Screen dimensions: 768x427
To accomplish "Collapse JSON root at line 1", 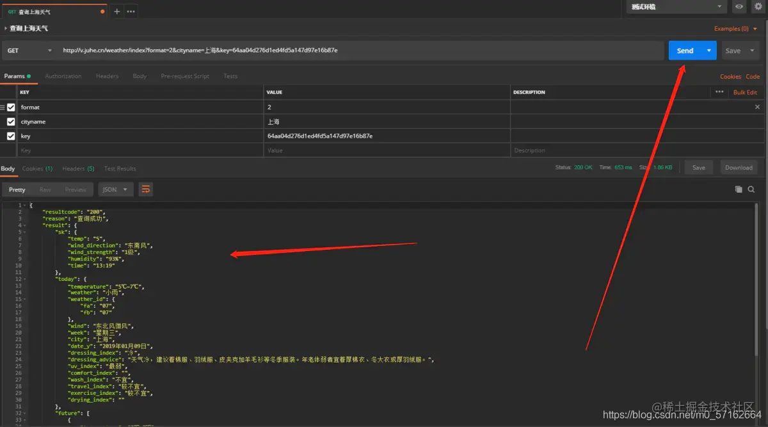I will tap(25, 205).
